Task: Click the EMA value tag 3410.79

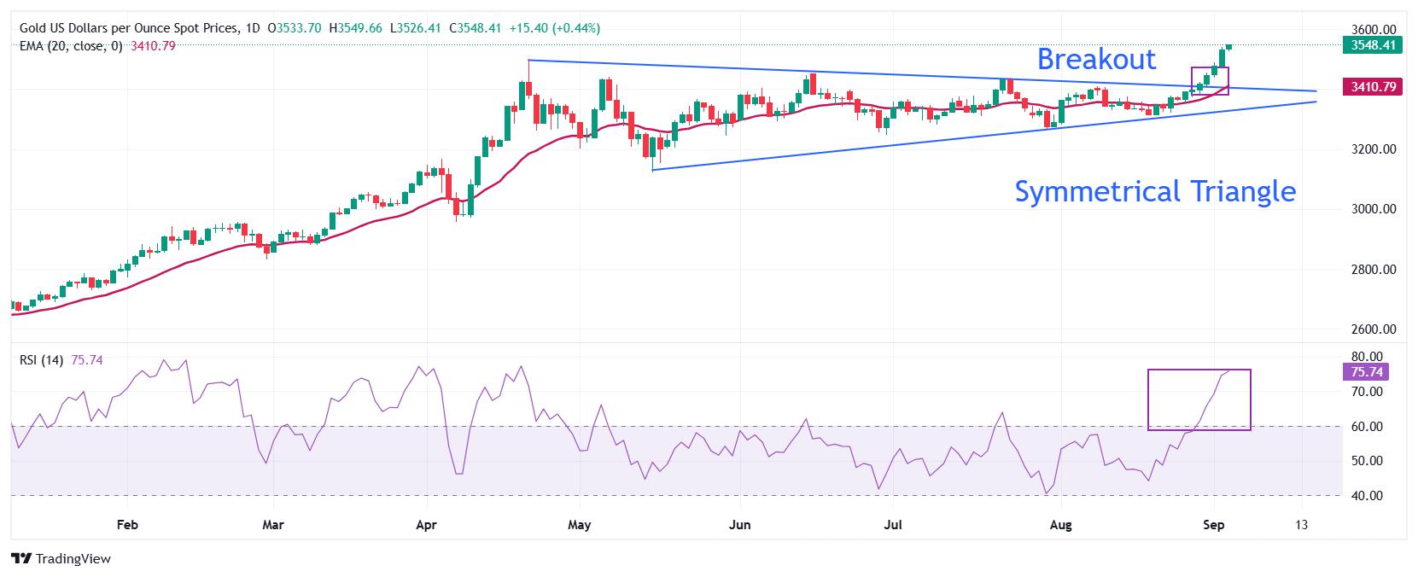Action: click(1373, 86)
